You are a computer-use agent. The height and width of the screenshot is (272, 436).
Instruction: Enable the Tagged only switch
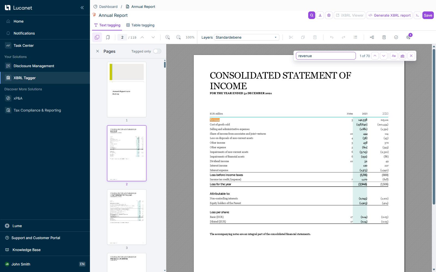[157, 51]
